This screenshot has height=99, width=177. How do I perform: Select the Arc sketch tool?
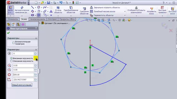pyautogui.click(x=39, y=11)
